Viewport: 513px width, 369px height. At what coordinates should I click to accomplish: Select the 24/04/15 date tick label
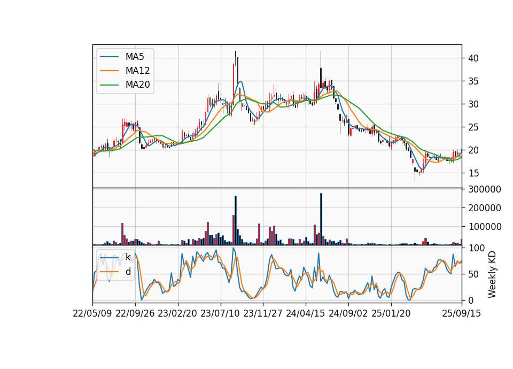tap(306, 313)
